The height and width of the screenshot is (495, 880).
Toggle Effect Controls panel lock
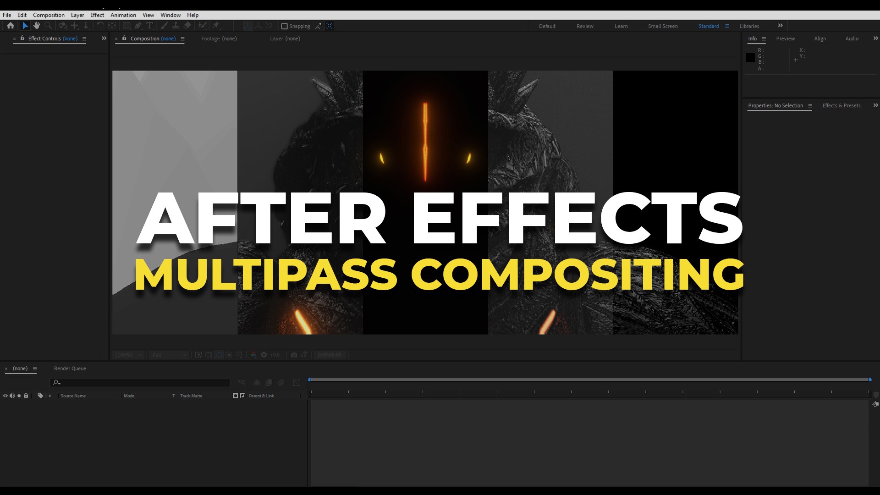(22, 38)
